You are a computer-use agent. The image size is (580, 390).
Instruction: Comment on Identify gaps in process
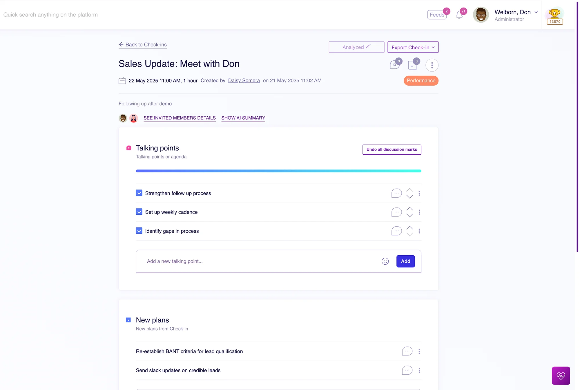coord(396,231)
